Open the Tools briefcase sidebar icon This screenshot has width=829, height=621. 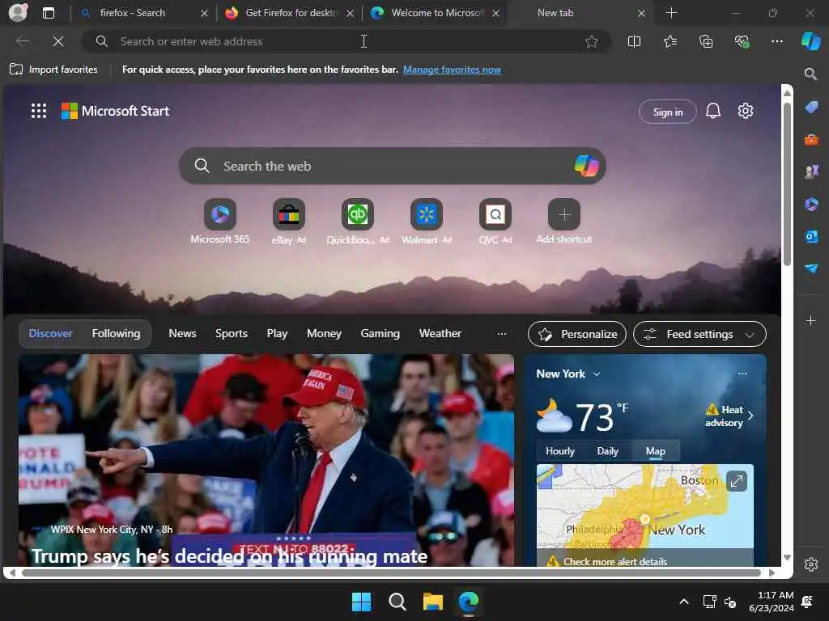pos(811,139)
